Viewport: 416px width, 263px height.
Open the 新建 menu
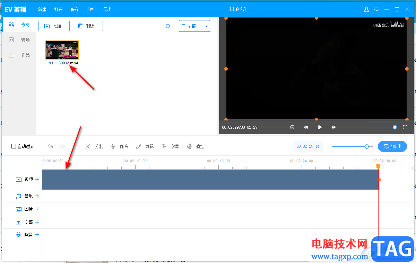click(x=42, y=9)
